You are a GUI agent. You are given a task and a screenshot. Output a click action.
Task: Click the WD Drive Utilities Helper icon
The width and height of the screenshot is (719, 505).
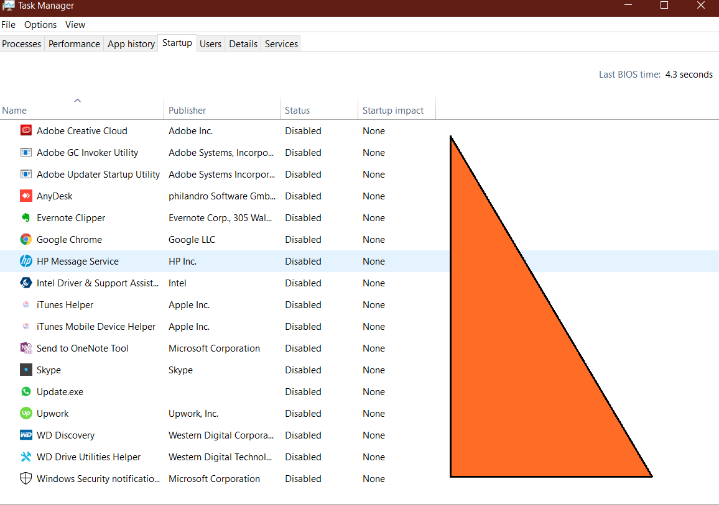pos(26,457)
